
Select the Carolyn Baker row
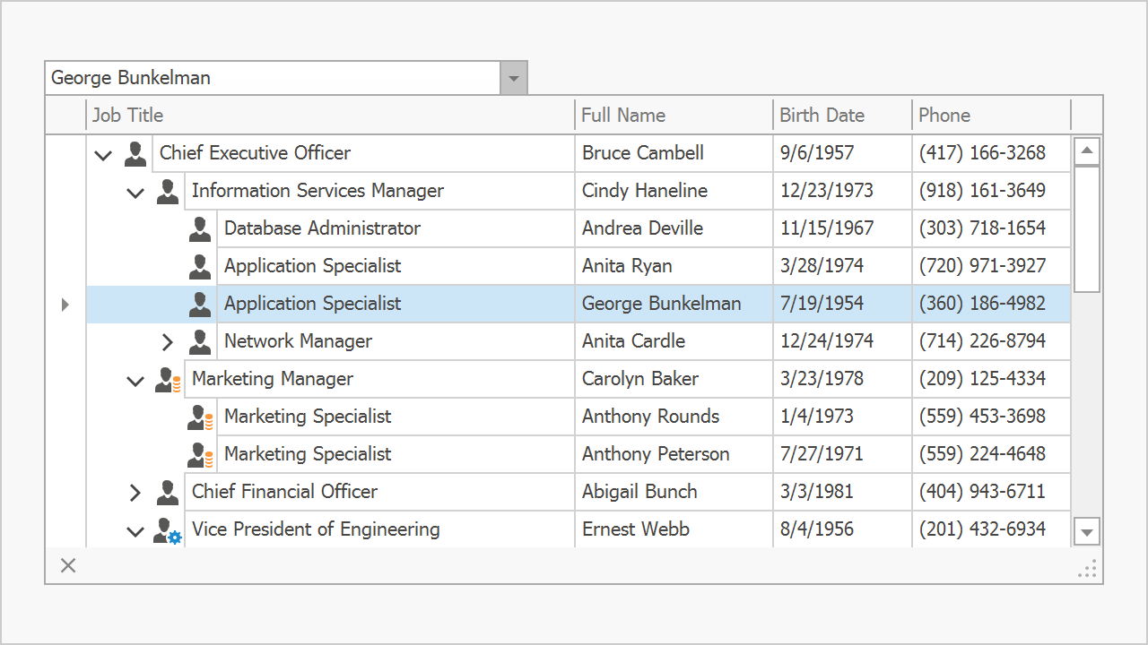(639, 379)
